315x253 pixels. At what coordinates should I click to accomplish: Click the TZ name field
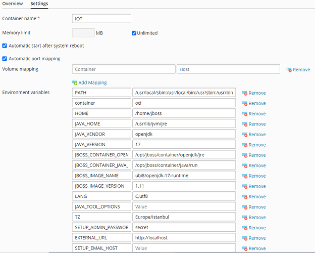[x=101, y=217]
